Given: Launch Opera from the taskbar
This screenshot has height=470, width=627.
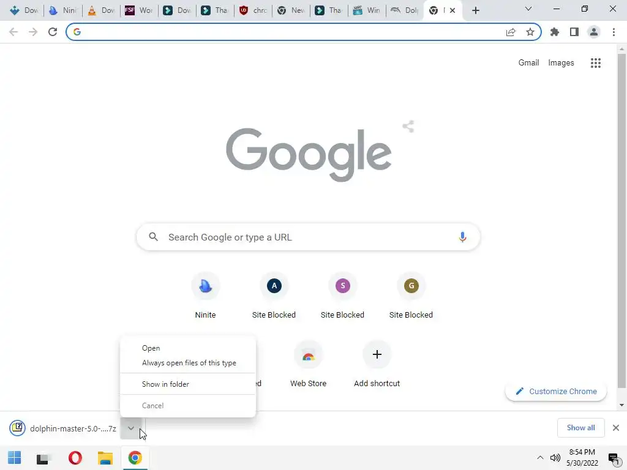Looking at the screenshot, I should (x=75, y=458).
